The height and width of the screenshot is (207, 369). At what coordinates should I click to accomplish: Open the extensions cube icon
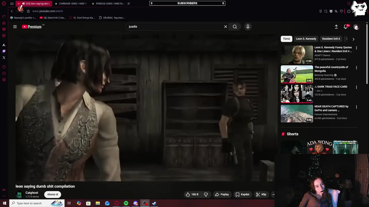coord(349,11)
